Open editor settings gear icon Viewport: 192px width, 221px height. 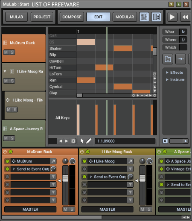coord(73,141)
